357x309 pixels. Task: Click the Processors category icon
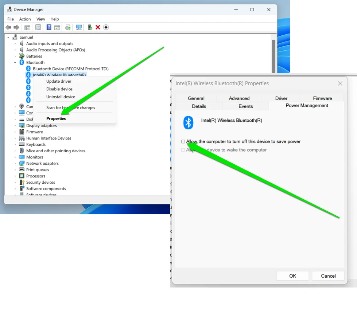click(x=22, y=176)
